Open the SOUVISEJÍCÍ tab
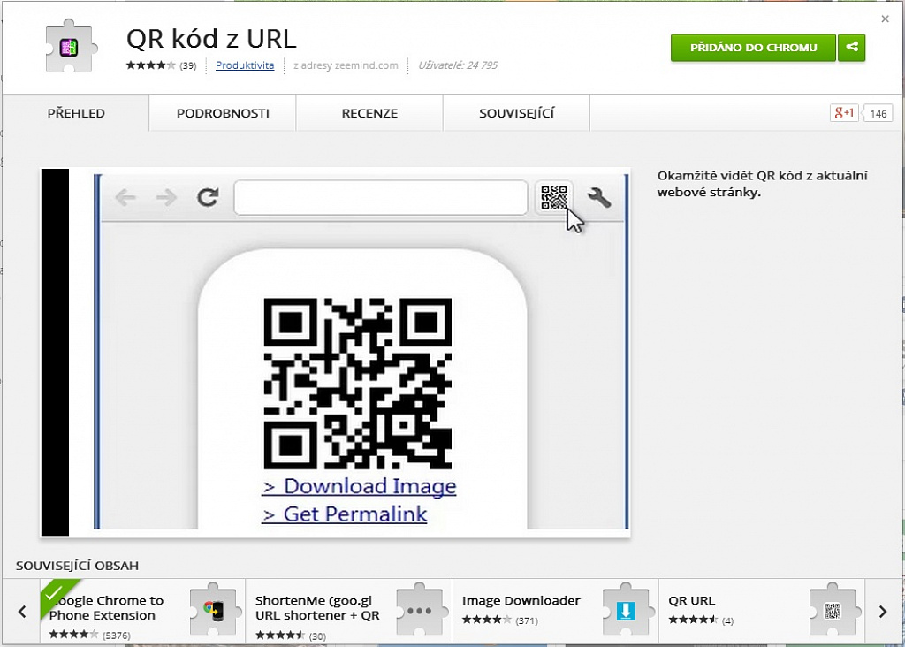The width and height of the screenshot is (905, 647). tap(516, 113)
